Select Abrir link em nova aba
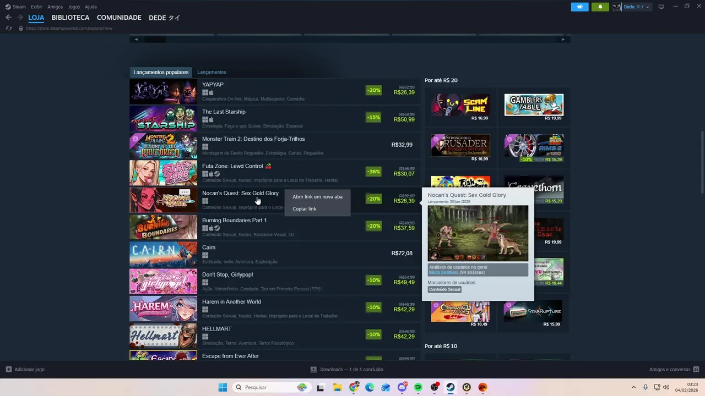Screen dimensions: 705x396 tap(317, 196)
